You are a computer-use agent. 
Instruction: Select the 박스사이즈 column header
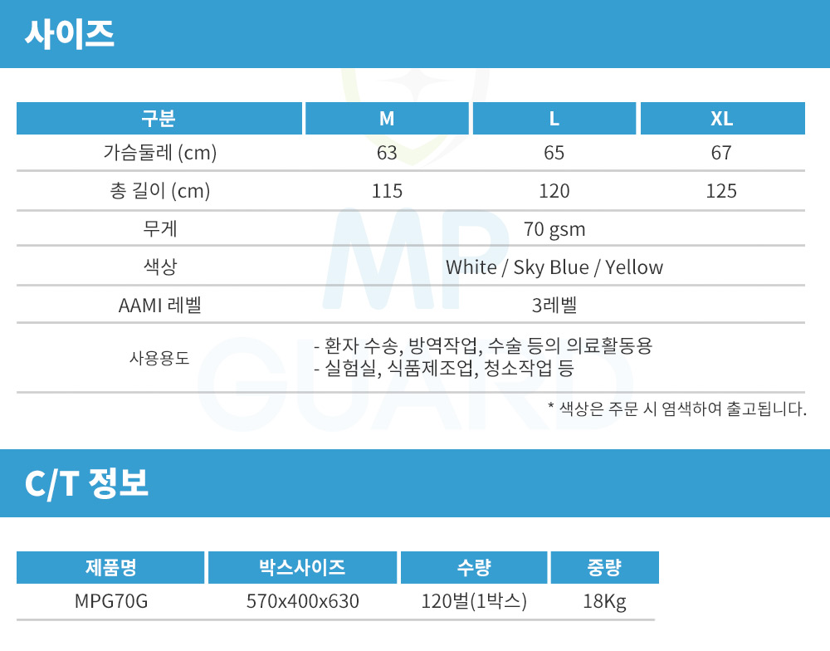(302, 568)
